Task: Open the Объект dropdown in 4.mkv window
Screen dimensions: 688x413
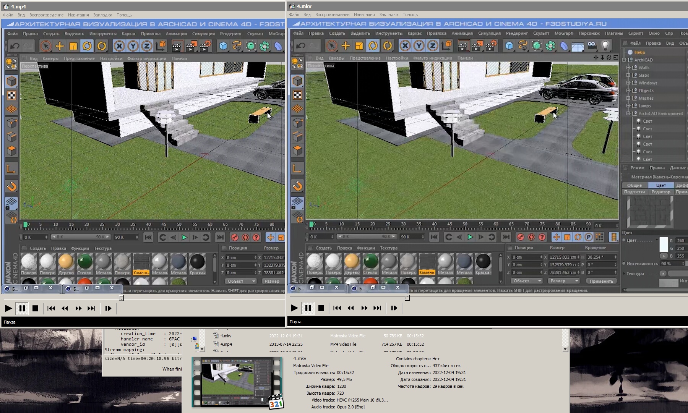Action: (x=527, y=281)
